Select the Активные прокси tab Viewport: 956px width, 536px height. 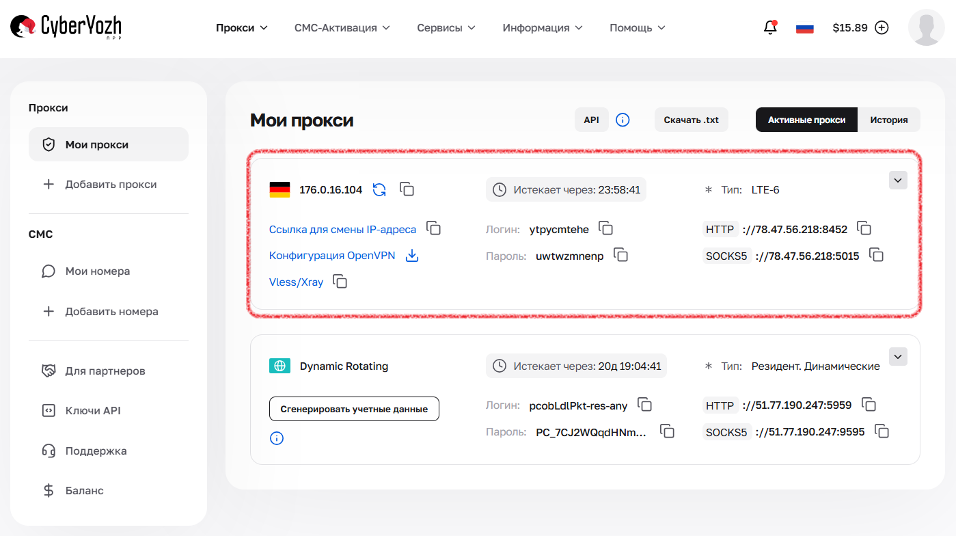pos(806,119)
